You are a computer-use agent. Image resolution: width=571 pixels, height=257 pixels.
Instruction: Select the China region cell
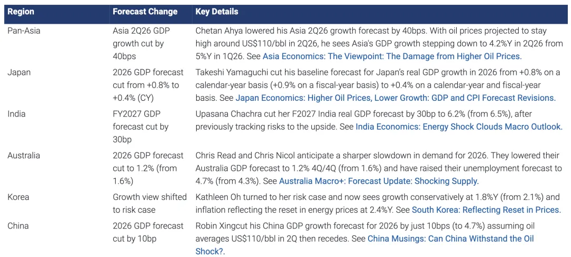click(18, 226)
